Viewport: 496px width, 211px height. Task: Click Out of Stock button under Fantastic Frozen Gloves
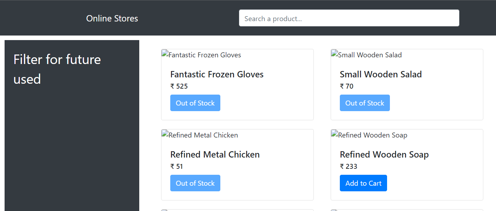point(195,103)
